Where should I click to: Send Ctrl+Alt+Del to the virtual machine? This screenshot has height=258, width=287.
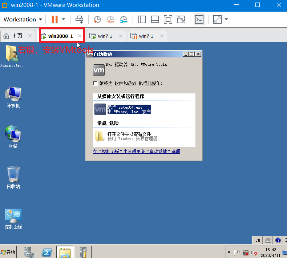pos(80,19)
